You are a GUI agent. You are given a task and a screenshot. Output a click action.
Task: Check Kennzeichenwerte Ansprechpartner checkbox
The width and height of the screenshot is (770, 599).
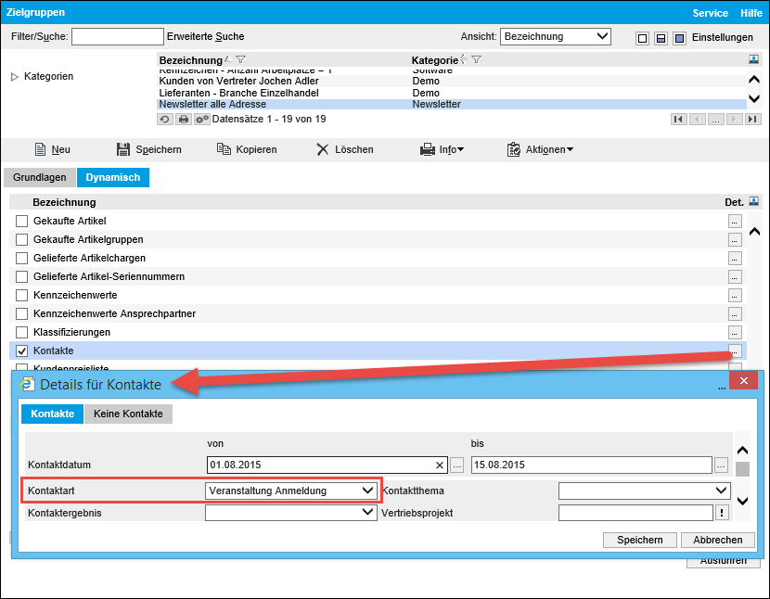(21, 314)
